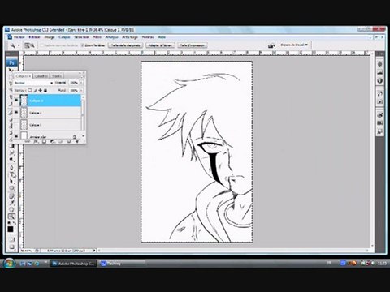Viewport: 390px width, 292px height.
Task: Open status bar info arrow menu
Action: point(94,251)
